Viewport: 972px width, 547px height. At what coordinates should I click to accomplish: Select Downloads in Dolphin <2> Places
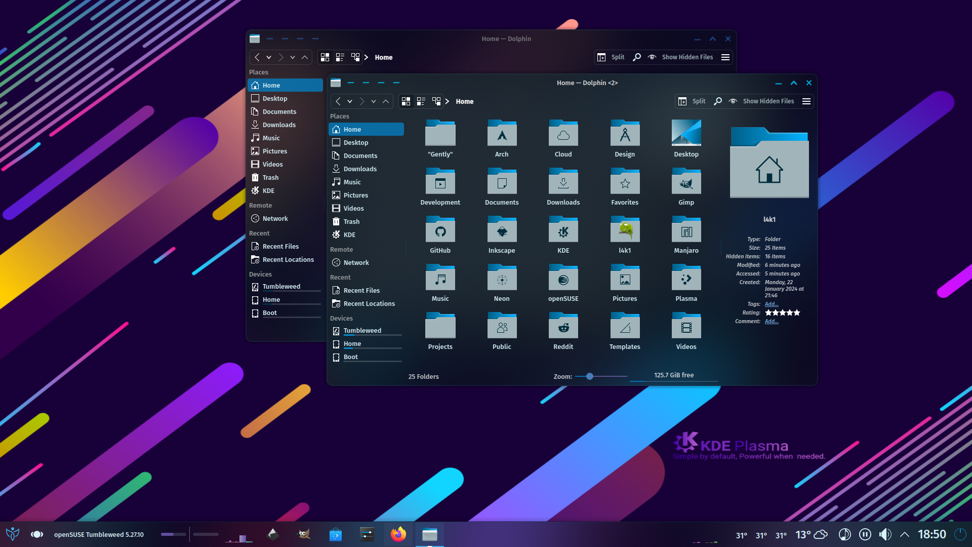[x=366, y=169]
